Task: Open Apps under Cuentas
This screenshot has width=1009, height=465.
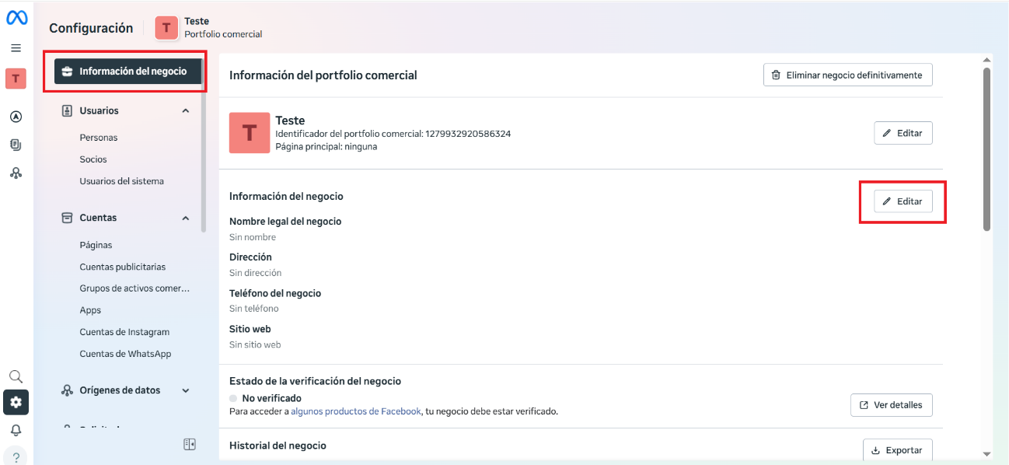Action: (90, 310)
